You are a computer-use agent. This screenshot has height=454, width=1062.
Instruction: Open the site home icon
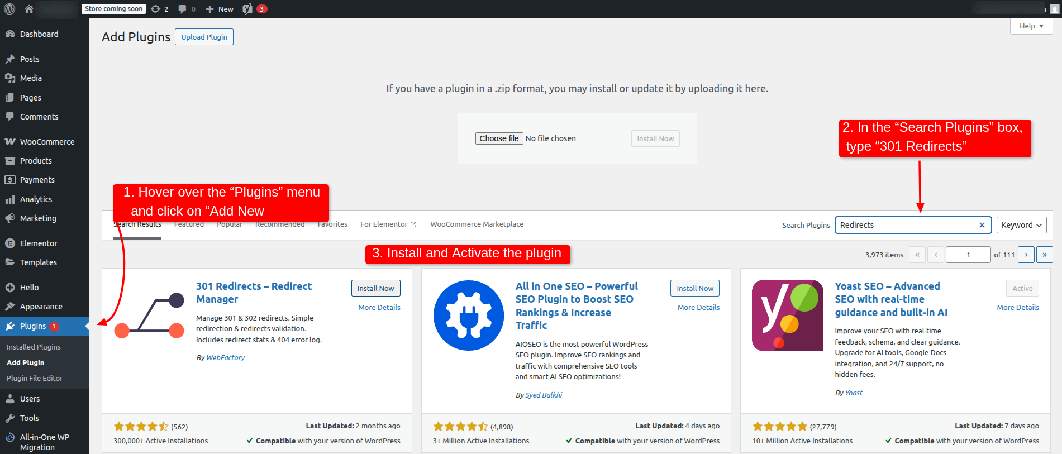[x=29, y=9]
